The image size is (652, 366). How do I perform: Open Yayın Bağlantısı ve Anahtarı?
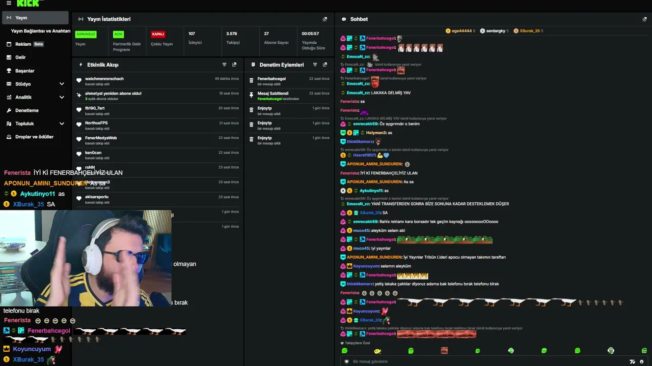(41, 31)
